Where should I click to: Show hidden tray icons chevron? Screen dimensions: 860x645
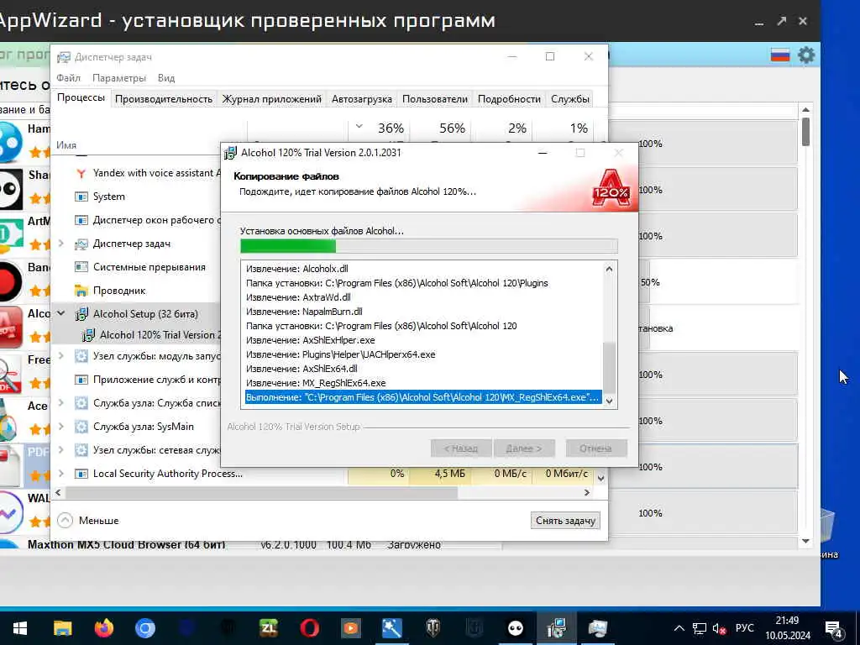coord(679,628)
